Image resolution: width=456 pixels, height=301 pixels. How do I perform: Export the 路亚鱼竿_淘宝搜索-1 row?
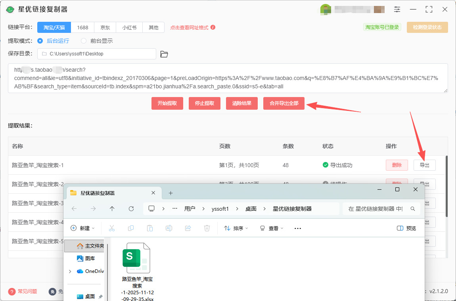tap(425, 165)
